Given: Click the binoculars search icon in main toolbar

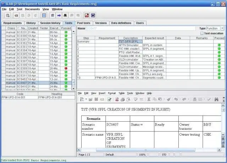Looking at the screenshot, I should coord(66,16).
